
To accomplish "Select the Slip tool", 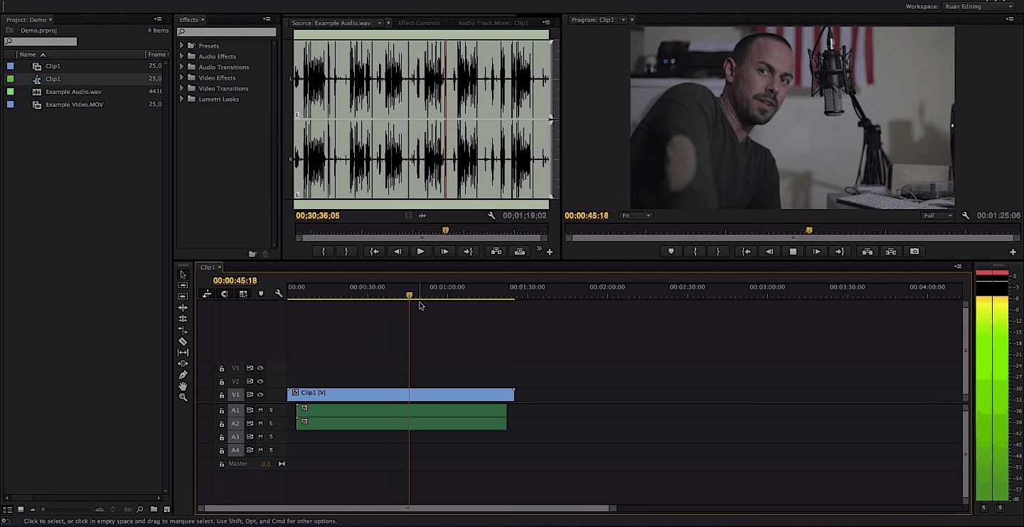I will (183, 353).
